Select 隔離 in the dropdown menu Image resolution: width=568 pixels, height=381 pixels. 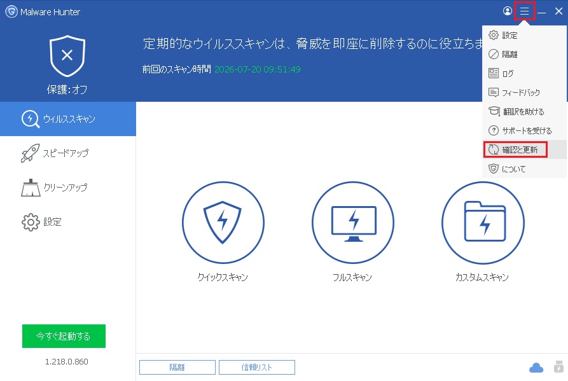pyautogui.click(x=525, y=54)
